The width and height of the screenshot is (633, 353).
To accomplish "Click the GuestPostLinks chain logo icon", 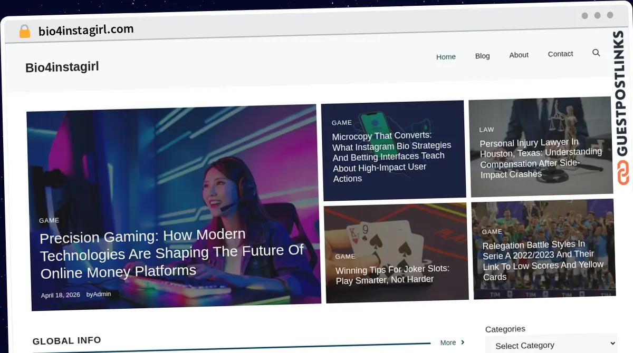I will click(x=623, y=172).
